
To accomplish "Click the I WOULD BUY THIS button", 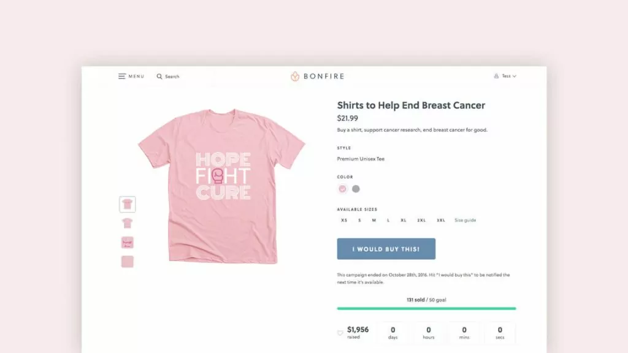I will (x=386, y=249).
